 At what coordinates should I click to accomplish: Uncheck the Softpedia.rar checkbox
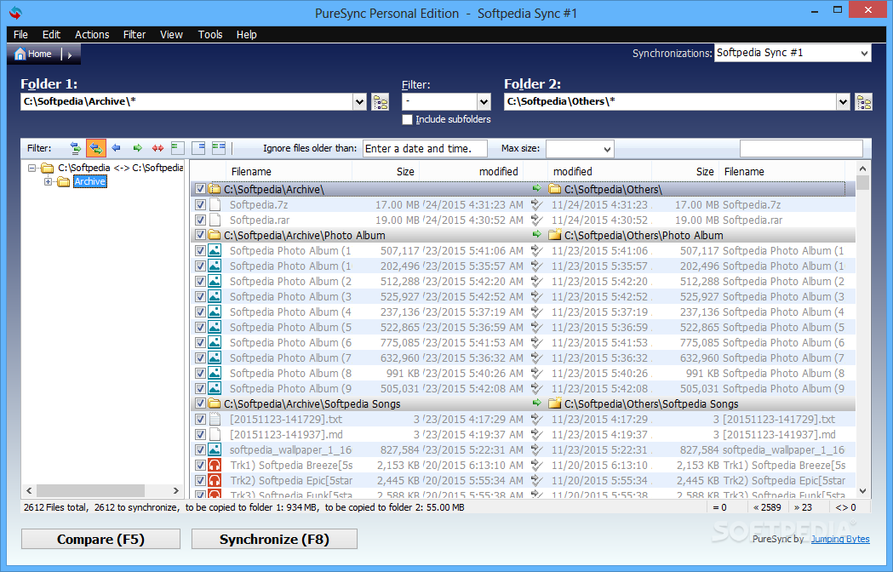(x=200, y=220)
